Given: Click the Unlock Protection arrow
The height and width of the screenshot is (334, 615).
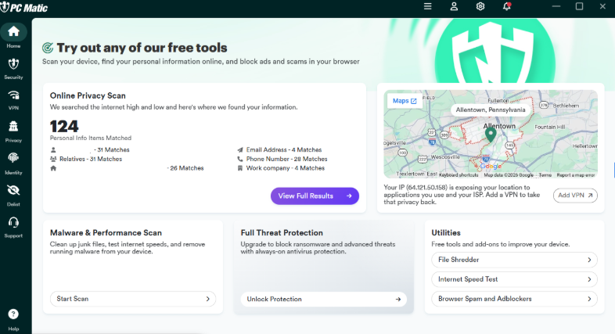Looking at the screenshot, I should (398, 299).
